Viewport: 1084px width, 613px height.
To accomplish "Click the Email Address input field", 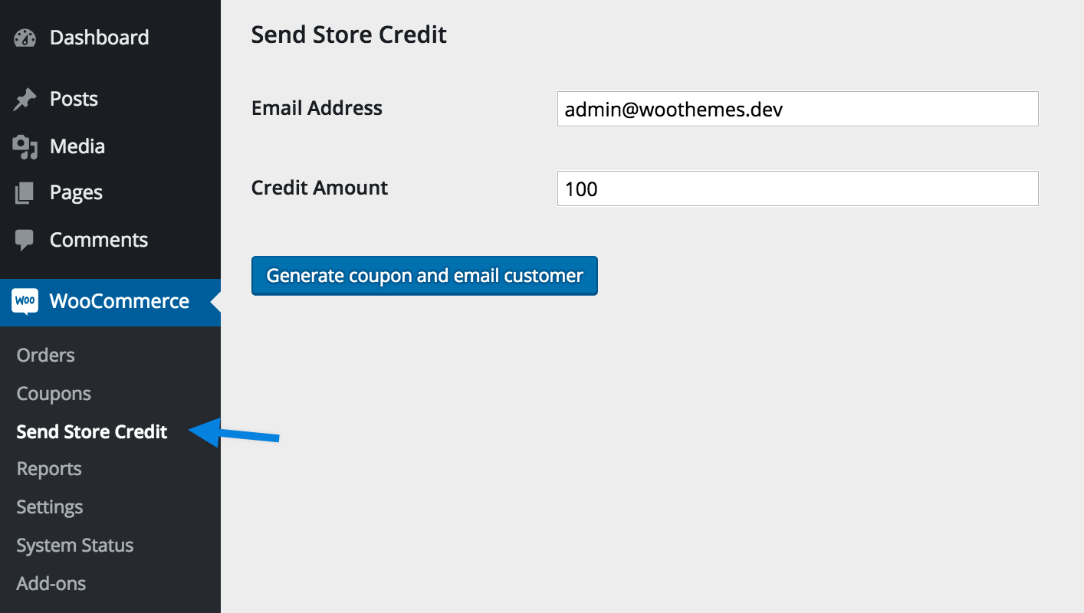I will (798, 109).
